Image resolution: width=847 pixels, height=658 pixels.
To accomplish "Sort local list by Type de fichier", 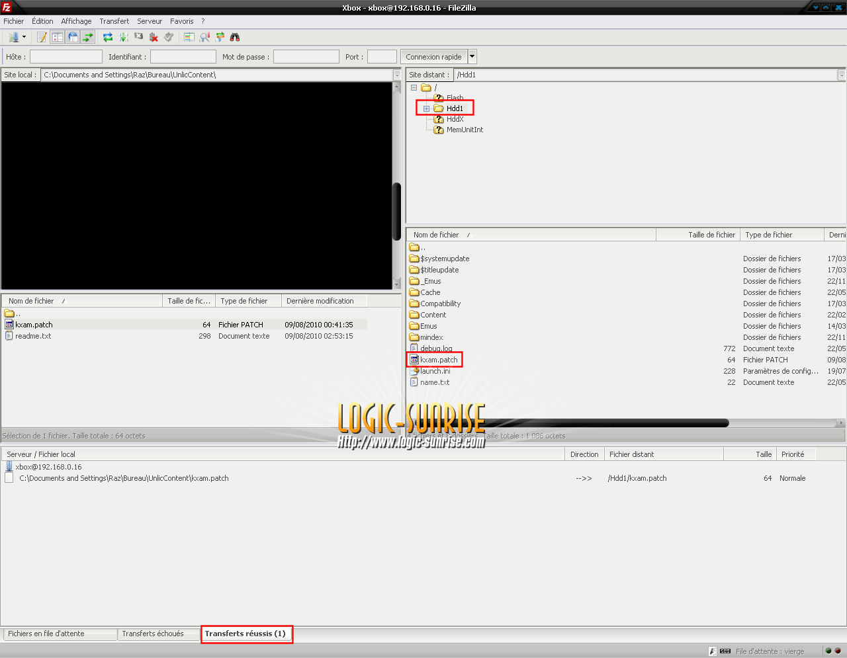I will [x=248, y=301].
